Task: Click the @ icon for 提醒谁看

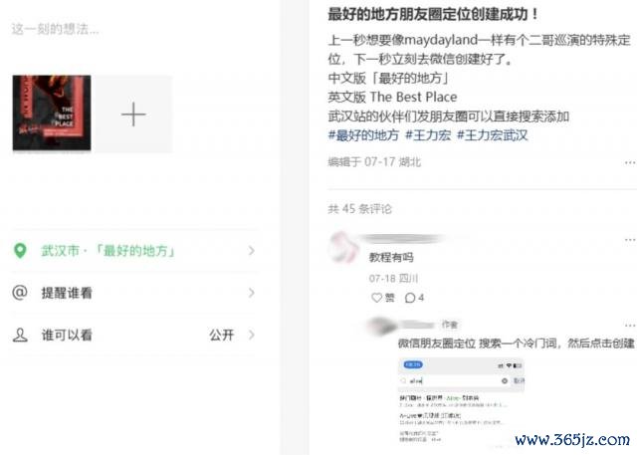Action: [x=20, y=293]
